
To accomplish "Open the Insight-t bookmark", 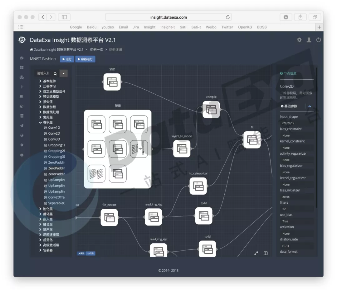I will pos(168,27).
